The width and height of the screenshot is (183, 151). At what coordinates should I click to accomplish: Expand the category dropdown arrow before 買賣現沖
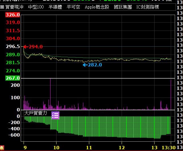(2, 7)
